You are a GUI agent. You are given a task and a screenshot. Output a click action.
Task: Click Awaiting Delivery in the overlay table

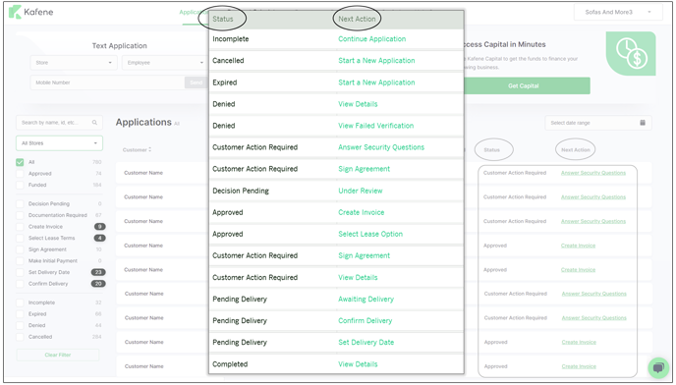click(x=366, y=299)
